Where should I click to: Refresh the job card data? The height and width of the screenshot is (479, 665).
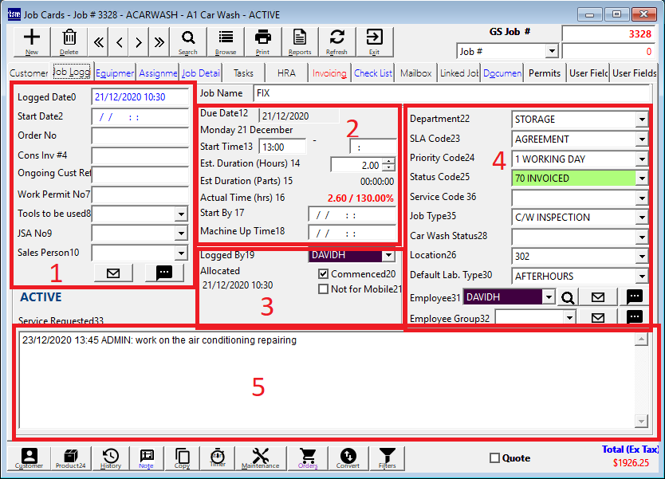point(336,41)
